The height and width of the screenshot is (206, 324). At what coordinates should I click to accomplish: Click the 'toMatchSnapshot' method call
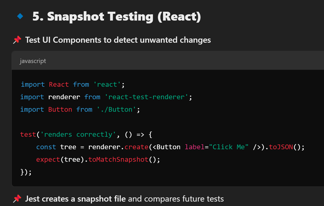pos(118,159)
